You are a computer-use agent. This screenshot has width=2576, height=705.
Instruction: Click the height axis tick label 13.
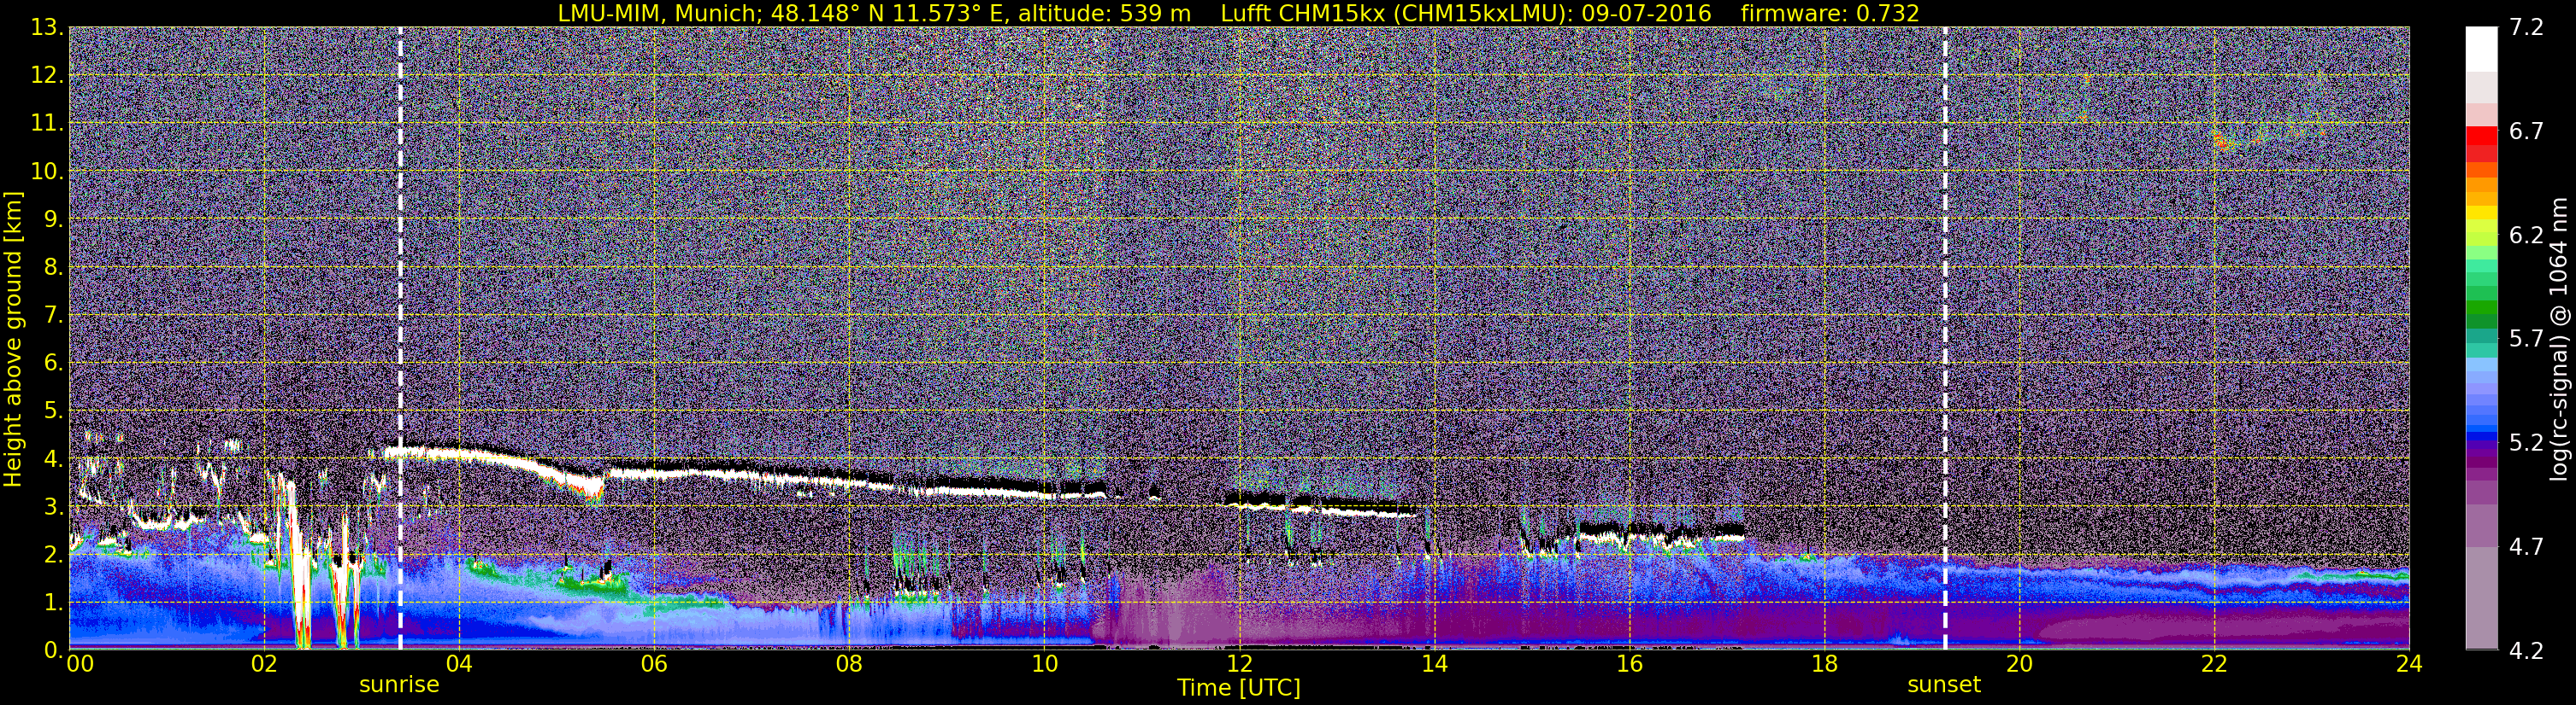pos(46,27)
